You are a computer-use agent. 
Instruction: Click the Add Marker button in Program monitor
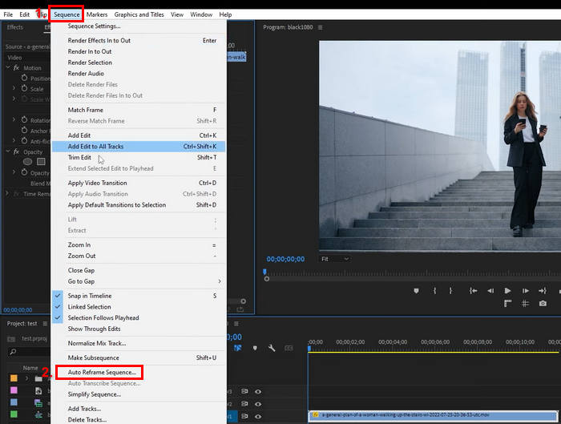click(x=416, y=291)
